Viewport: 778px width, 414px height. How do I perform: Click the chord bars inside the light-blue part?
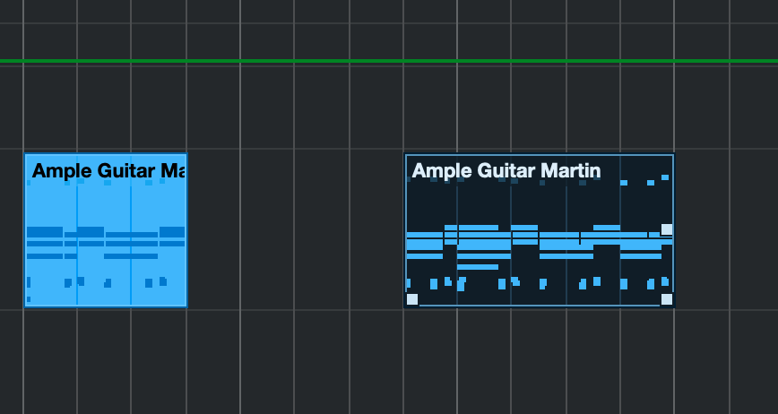click(x=106, y=243)
